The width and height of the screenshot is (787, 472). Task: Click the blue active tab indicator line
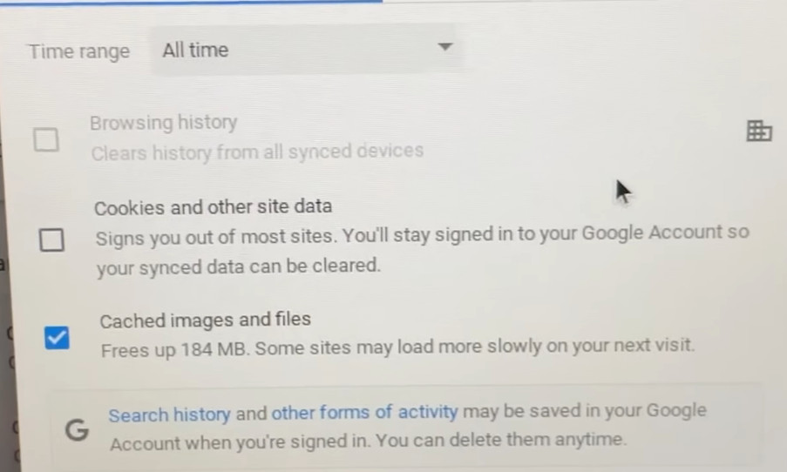coord(191,2)
